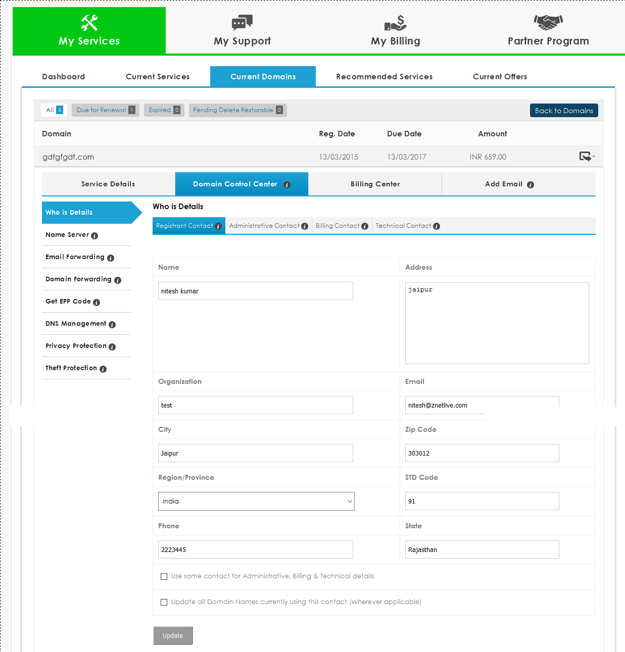
Task: Open the Region/Province dropdown showing India
Action: click(256, 501)
